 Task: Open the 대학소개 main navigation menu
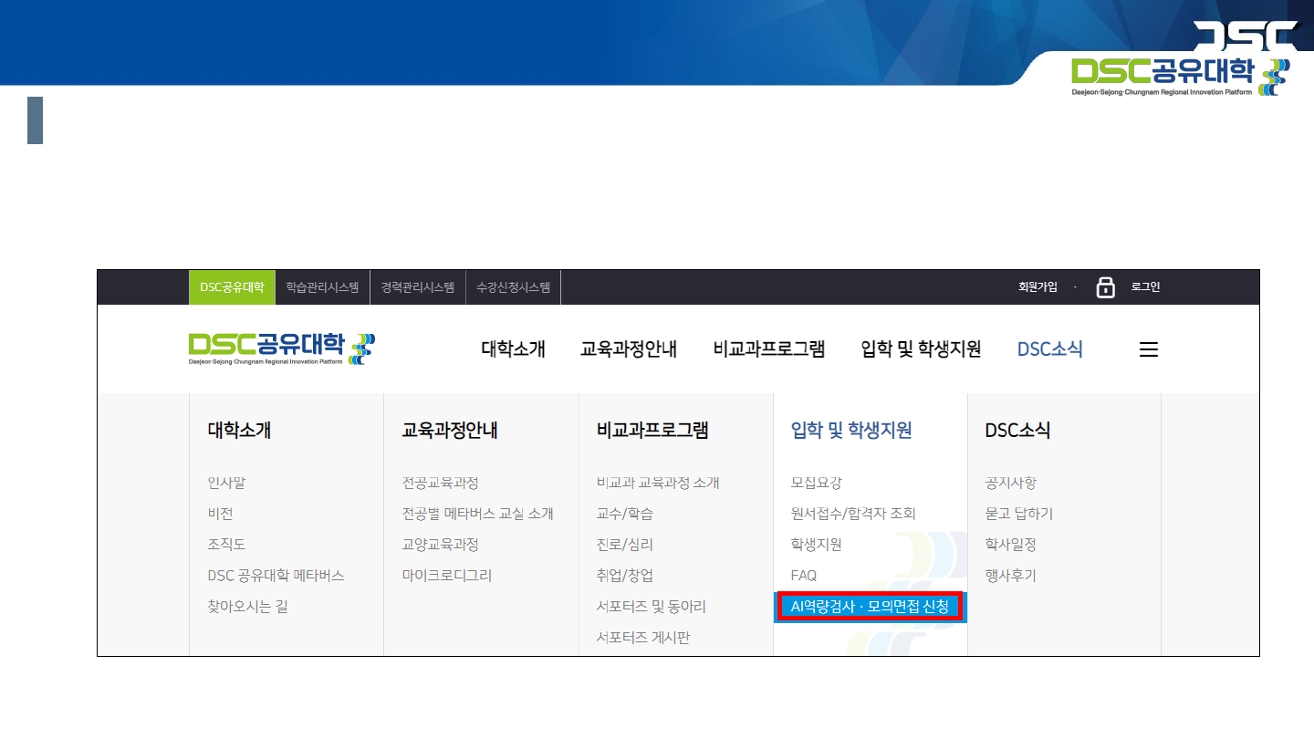(513, 349)
